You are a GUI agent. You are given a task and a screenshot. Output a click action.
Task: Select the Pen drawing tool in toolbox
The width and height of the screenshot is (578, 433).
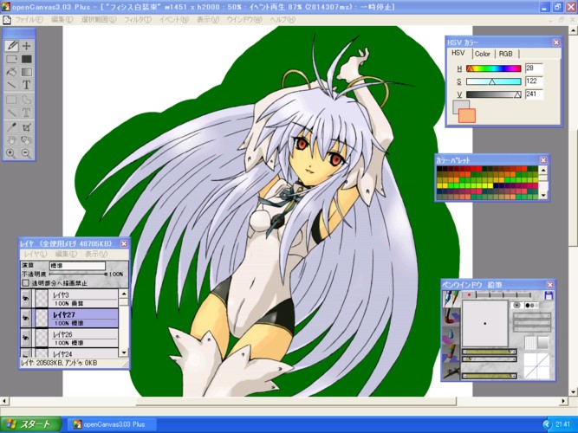click(12, 46)
